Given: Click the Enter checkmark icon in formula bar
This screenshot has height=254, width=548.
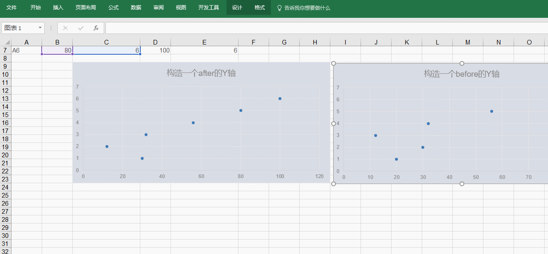Looking at the screenshot, I should [x=81, y=28].
